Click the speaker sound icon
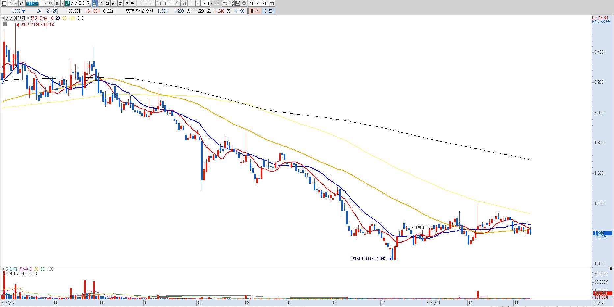 pyautogui.click(x=57, y=3)
